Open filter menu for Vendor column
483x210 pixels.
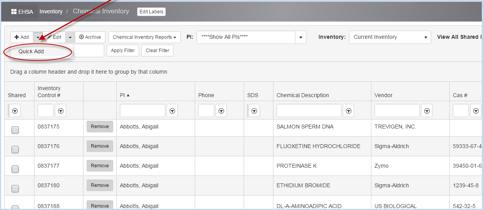(x=427, y=111)
